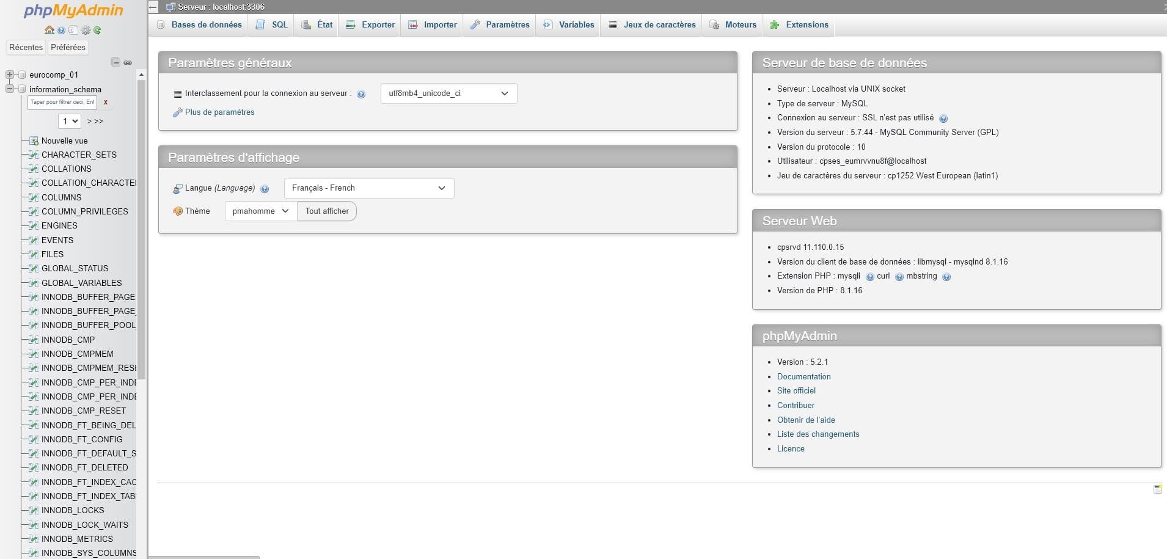Click the view icon beside ENGINES
The image size is (1167, 559).
(x=34, y=225)
